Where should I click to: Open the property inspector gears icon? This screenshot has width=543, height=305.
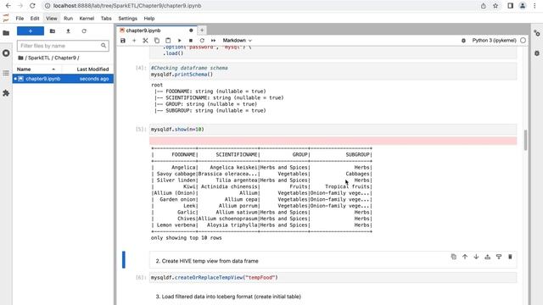pyautogui.click(x=537, y=34)
